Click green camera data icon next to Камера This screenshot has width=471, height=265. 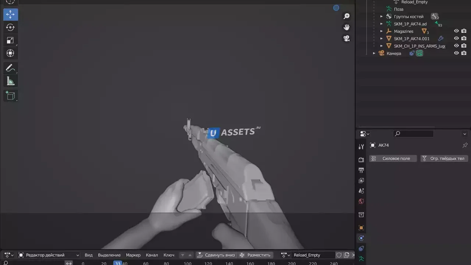tap(419, 53)
